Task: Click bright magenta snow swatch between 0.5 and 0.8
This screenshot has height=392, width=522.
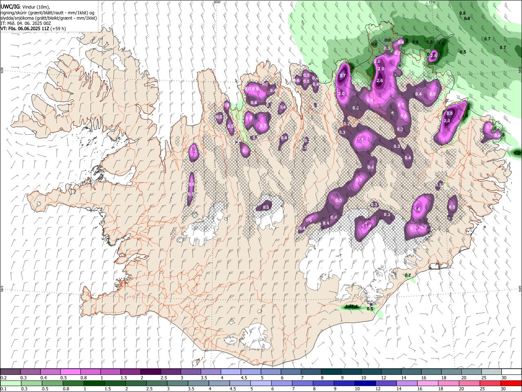Action: point(70,372)
